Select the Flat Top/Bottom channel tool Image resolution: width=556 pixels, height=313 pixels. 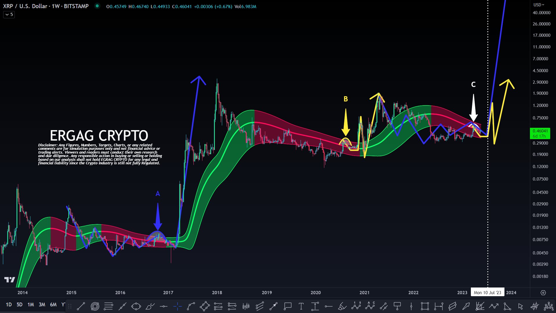pos(452,306)
